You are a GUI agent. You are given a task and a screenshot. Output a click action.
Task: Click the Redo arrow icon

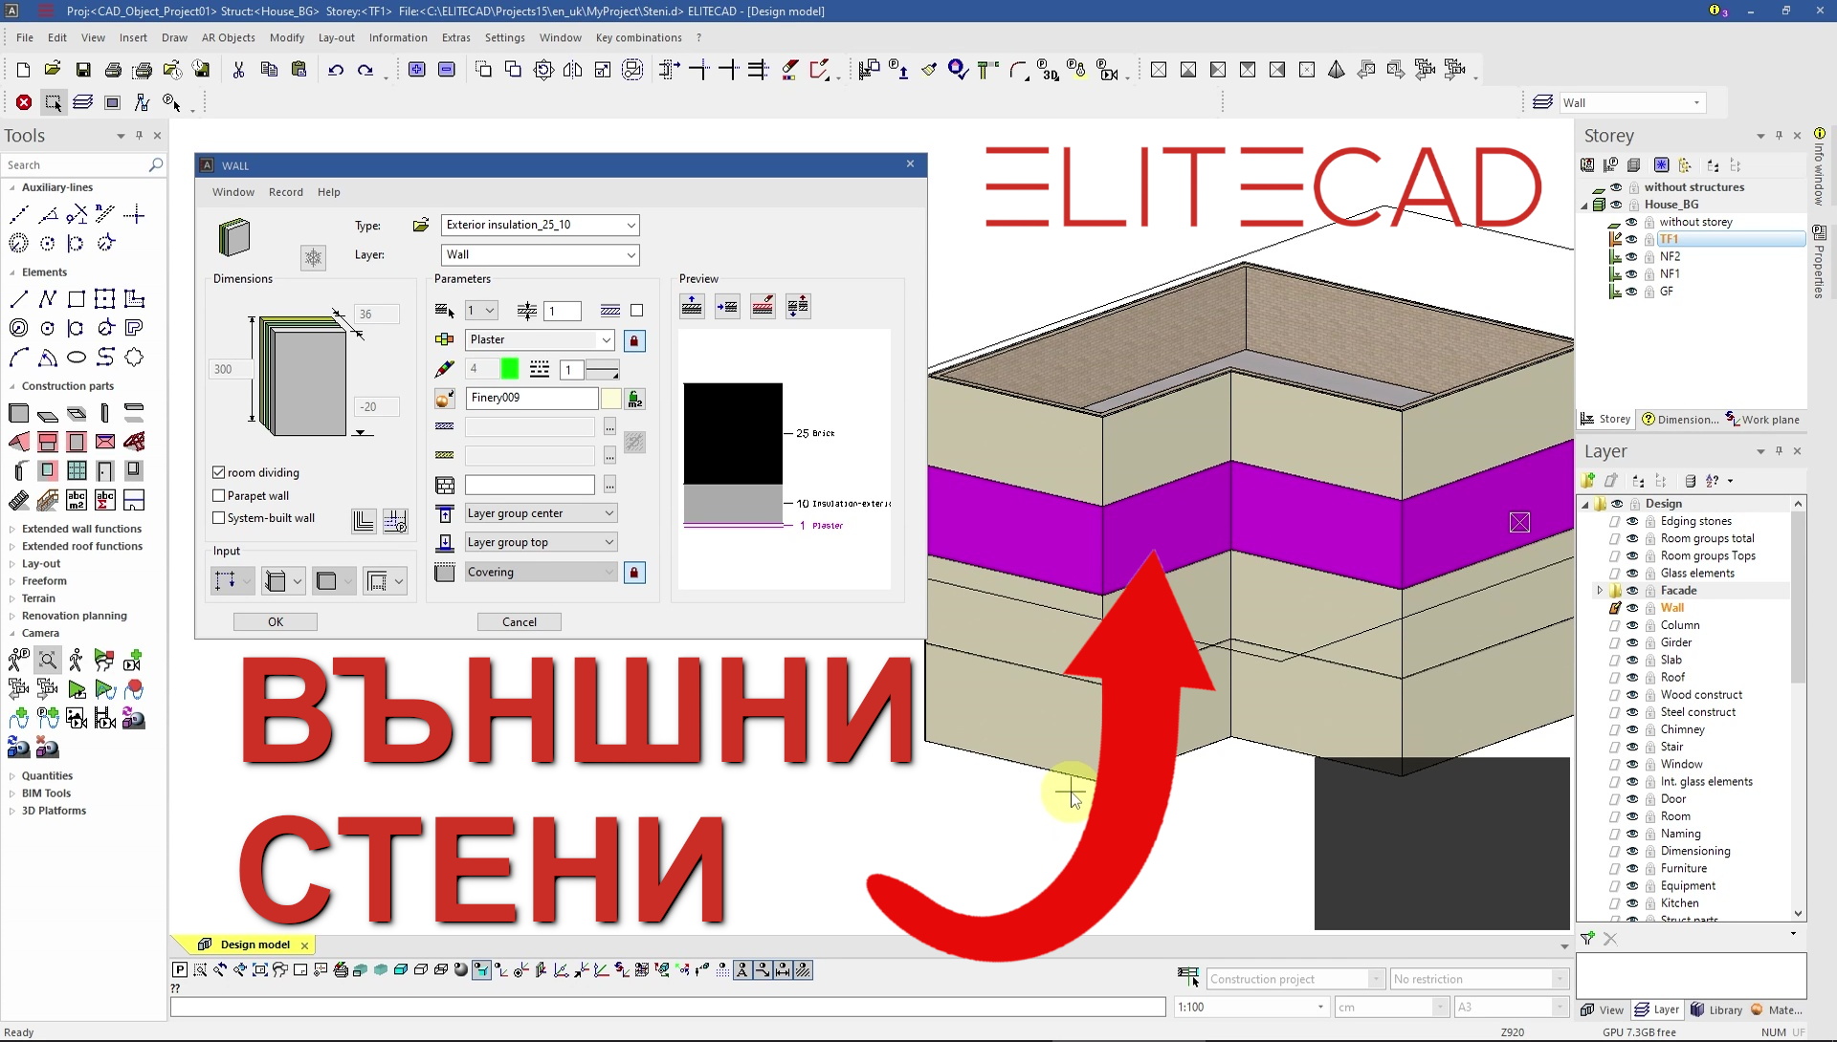pyautogui.click(x=365, y=70)
